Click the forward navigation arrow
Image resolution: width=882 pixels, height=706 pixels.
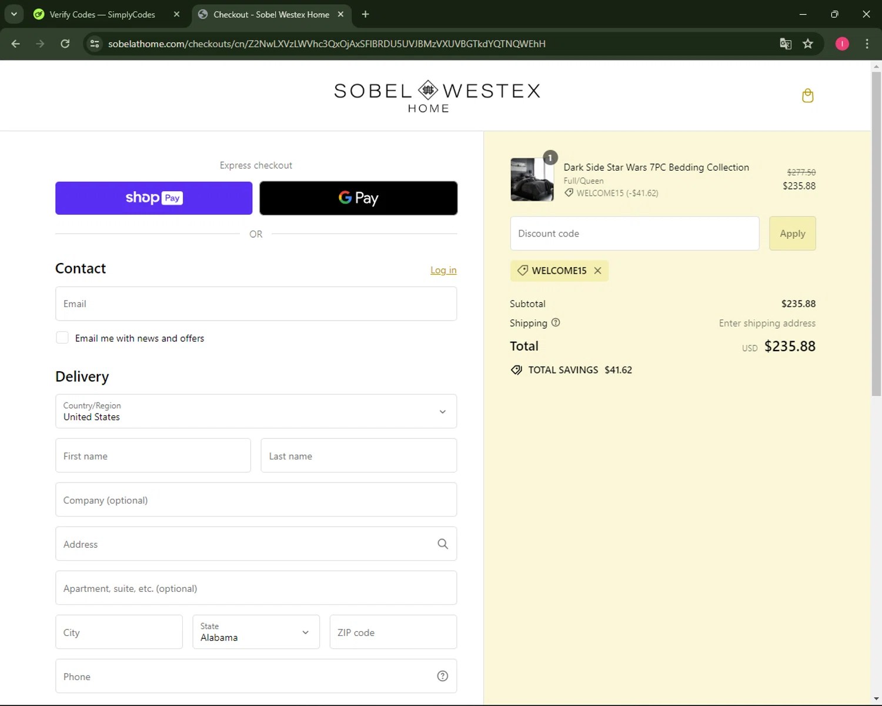pyautogui.click(x=40, y=44)
